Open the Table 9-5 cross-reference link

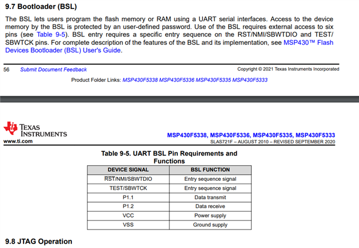point(51,35)
